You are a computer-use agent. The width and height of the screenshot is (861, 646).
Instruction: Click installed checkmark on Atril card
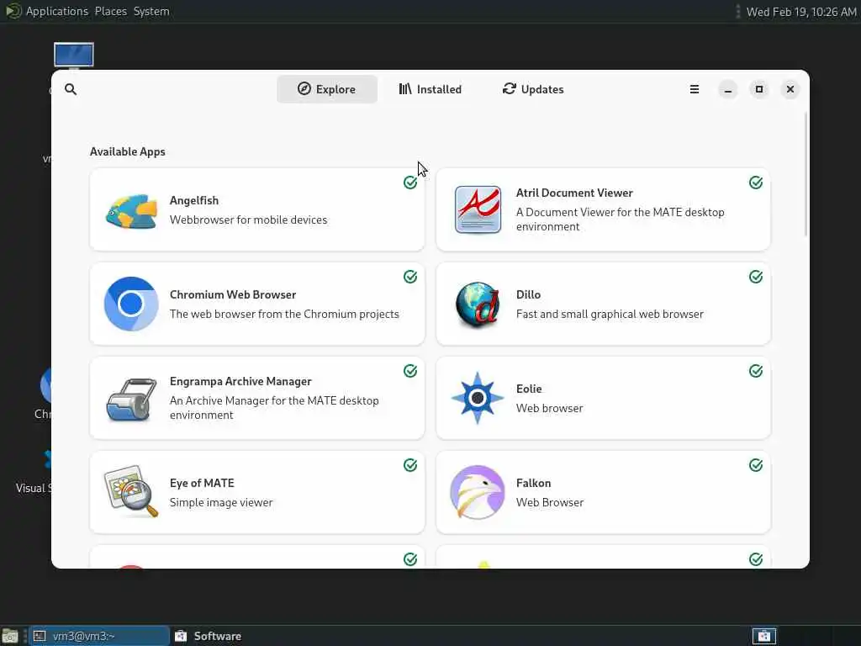coord(756,183)
